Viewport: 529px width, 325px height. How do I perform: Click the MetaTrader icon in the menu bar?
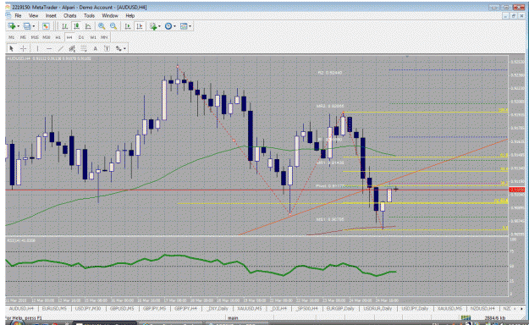[x=8, y=15]
